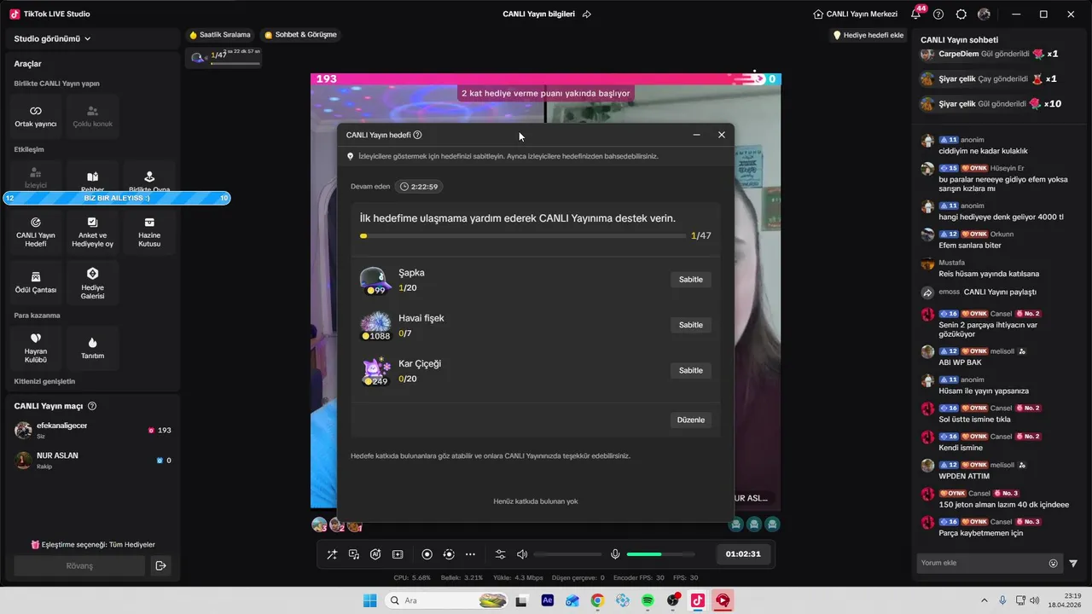Screen dimensions: 1092x614
Task: Click the Yorum ekle comment field
Action: [983, 563]
